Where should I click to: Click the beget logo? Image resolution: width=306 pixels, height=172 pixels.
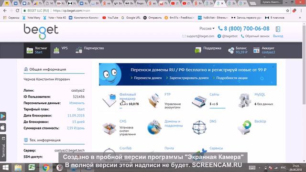click(41, 32)
